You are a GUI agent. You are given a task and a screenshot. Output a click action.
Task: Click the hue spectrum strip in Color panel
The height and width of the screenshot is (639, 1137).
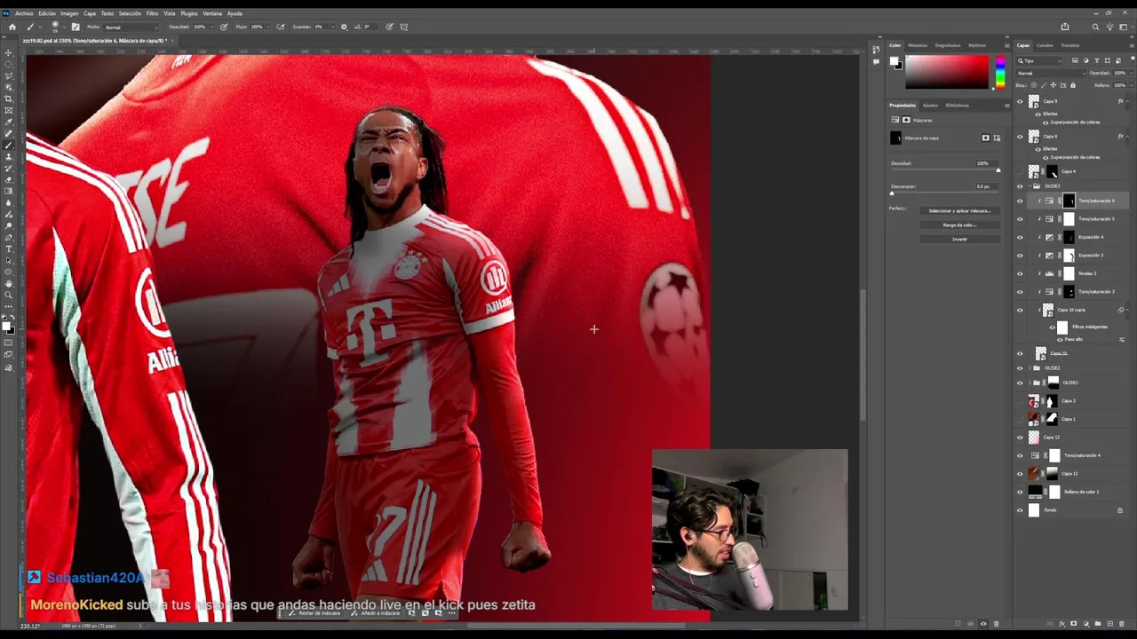coord(999,72)
